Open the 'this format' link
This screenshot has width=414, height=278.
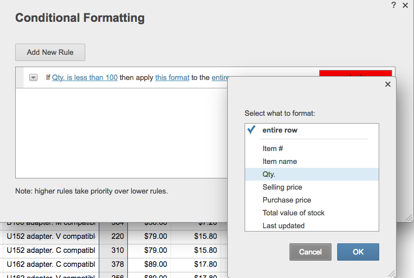pyautogui.click(x=172, y=78)
